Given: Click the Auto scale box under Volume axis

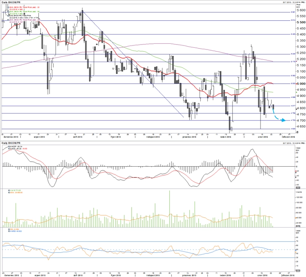Looking at the screenshot, I should (x=298, y=226).
